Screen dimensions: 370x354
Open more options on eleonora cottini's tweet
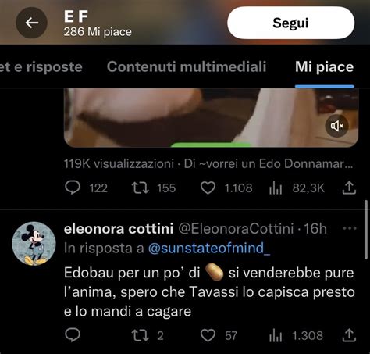350,228
